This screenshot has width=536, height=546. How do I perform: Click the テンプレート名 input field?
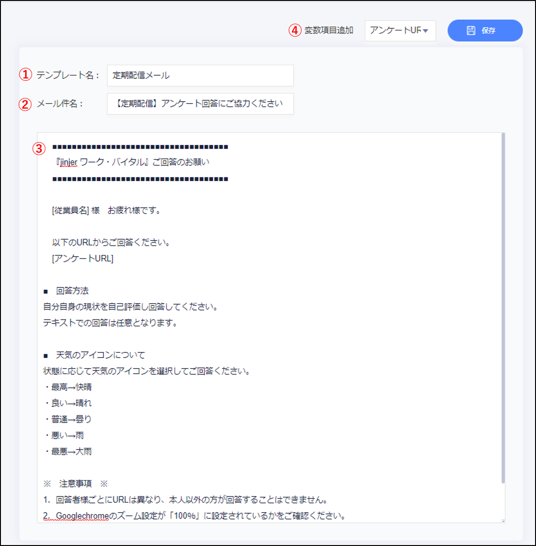point(200,75)
